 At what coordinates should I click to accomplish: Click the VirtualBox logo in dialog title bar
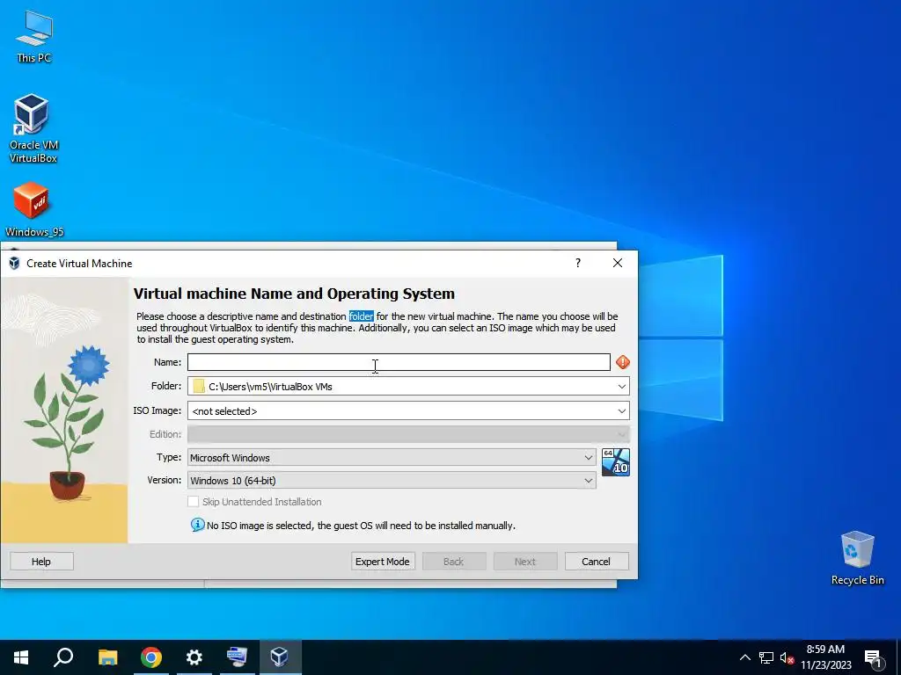14,263
